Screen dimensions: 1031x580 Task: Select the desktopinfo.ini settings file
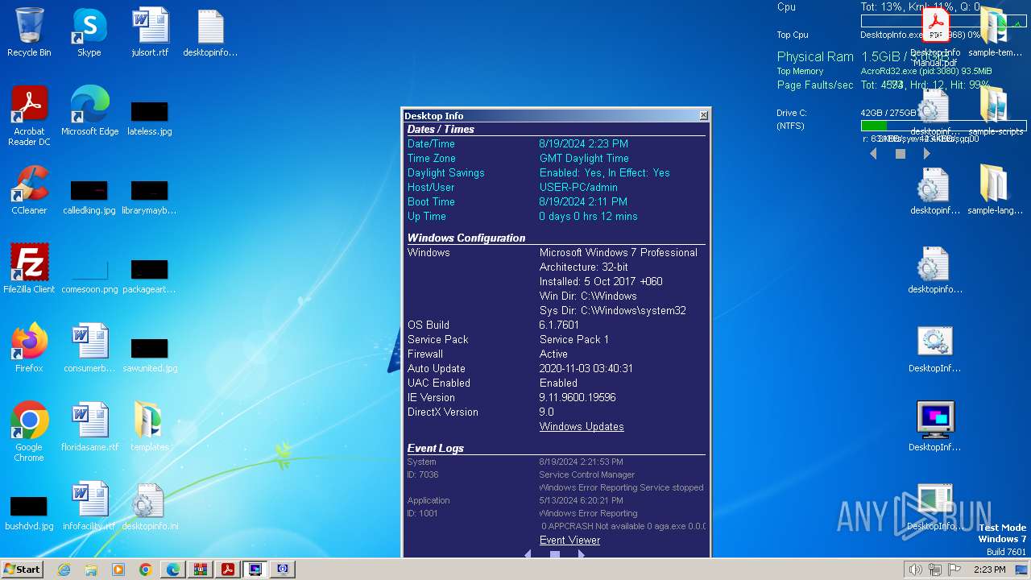coord(150,505)
